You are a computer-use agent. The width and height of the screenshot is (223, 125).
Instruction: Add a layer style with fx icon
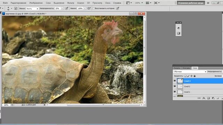204,98
